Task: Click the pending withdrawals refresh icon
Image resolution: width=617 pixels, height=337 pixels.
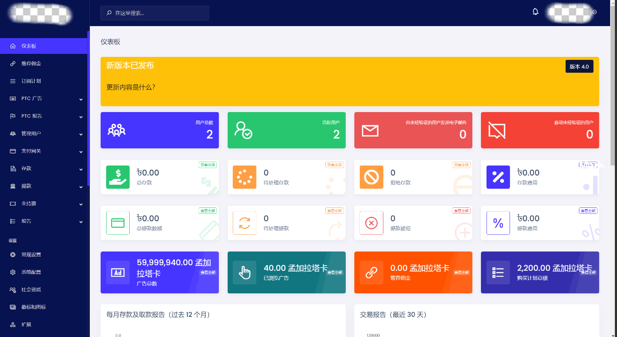Action: tap(244, 223)
